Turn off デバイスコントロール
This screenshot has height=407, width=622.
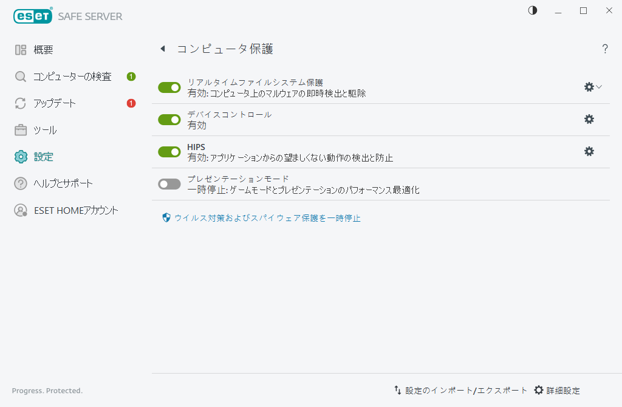click(x=169, y=119)
